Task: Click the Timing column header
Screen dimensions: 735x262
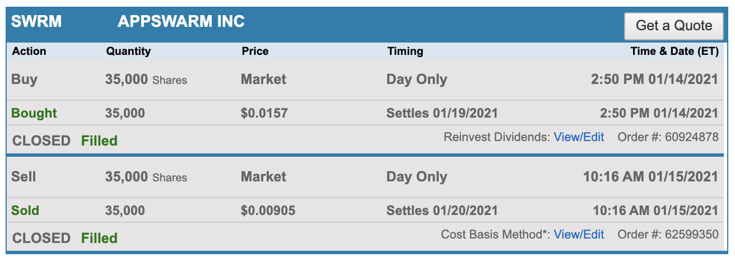Action: click(404, 51)
